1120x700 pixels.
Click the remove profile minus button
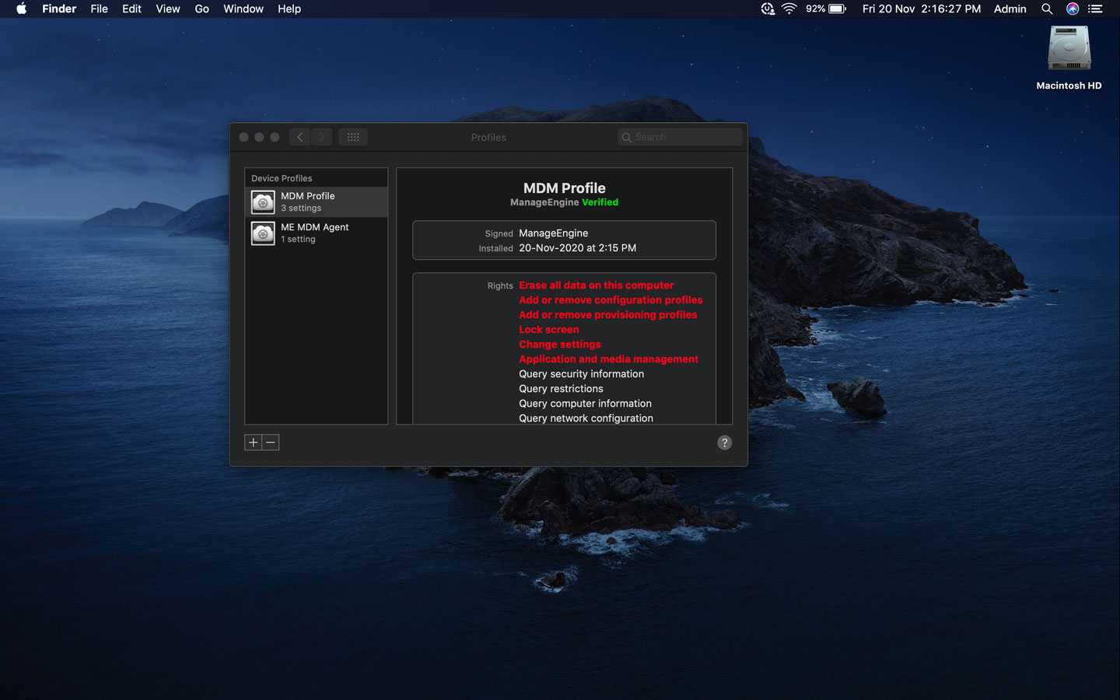point(271,443)
